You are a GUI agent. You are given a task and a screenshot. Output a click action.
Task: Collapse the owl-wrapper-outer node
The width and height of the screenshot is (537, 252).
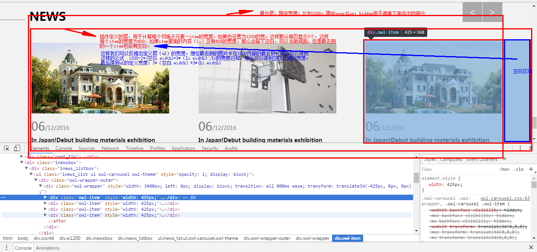point(36,180)
